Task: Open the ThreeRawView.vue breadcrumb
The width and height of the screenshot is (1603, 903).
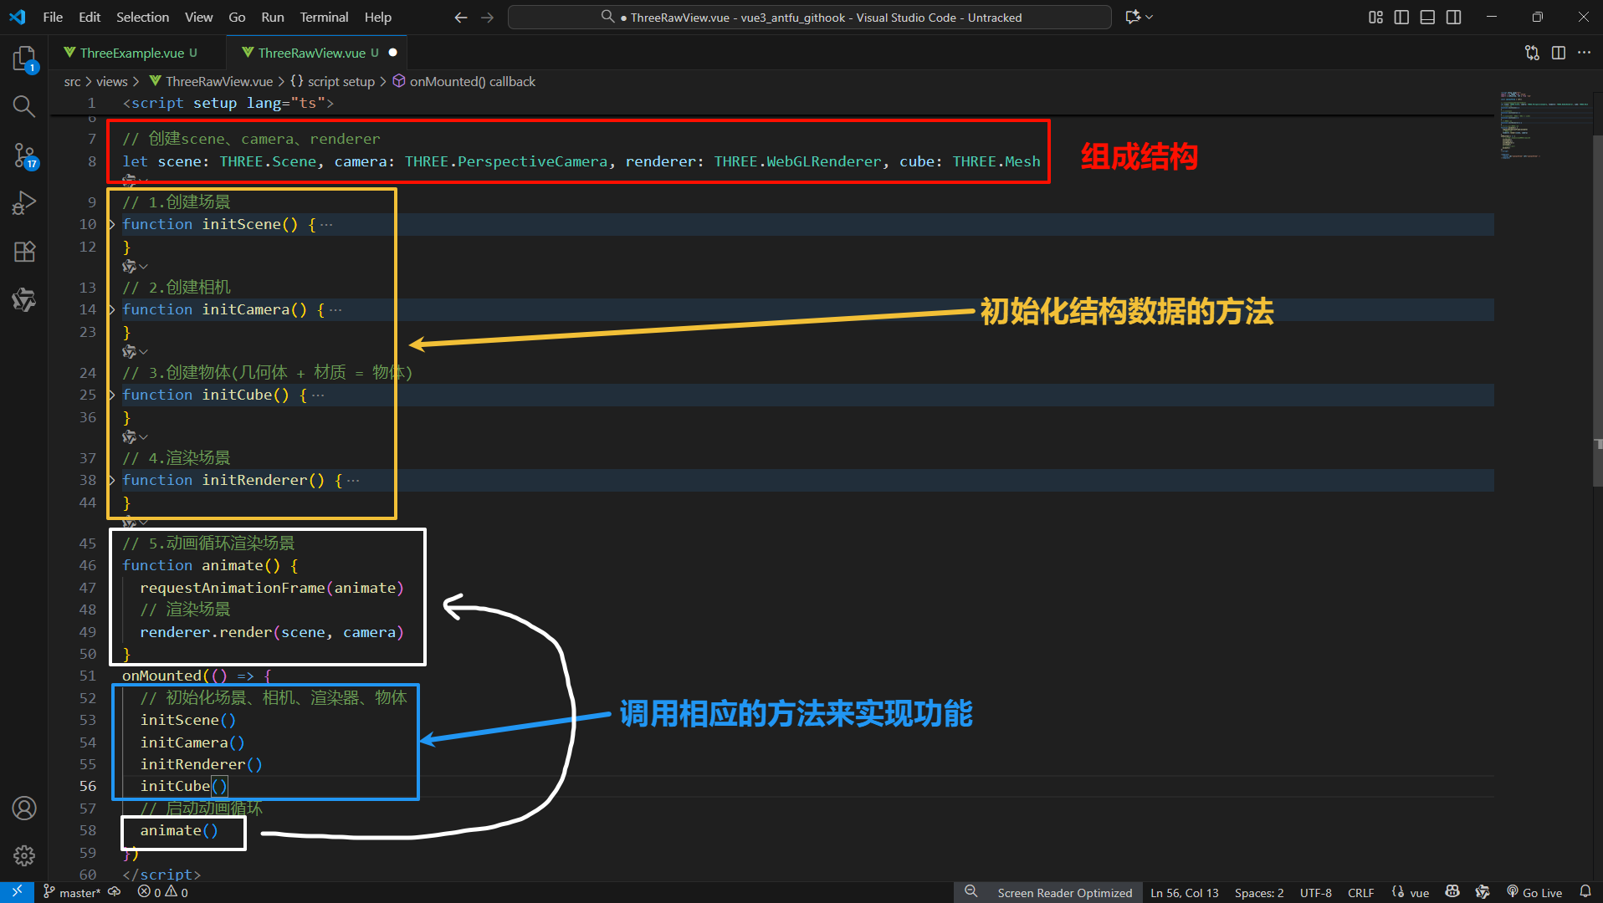Action: (x=210, y=81)
